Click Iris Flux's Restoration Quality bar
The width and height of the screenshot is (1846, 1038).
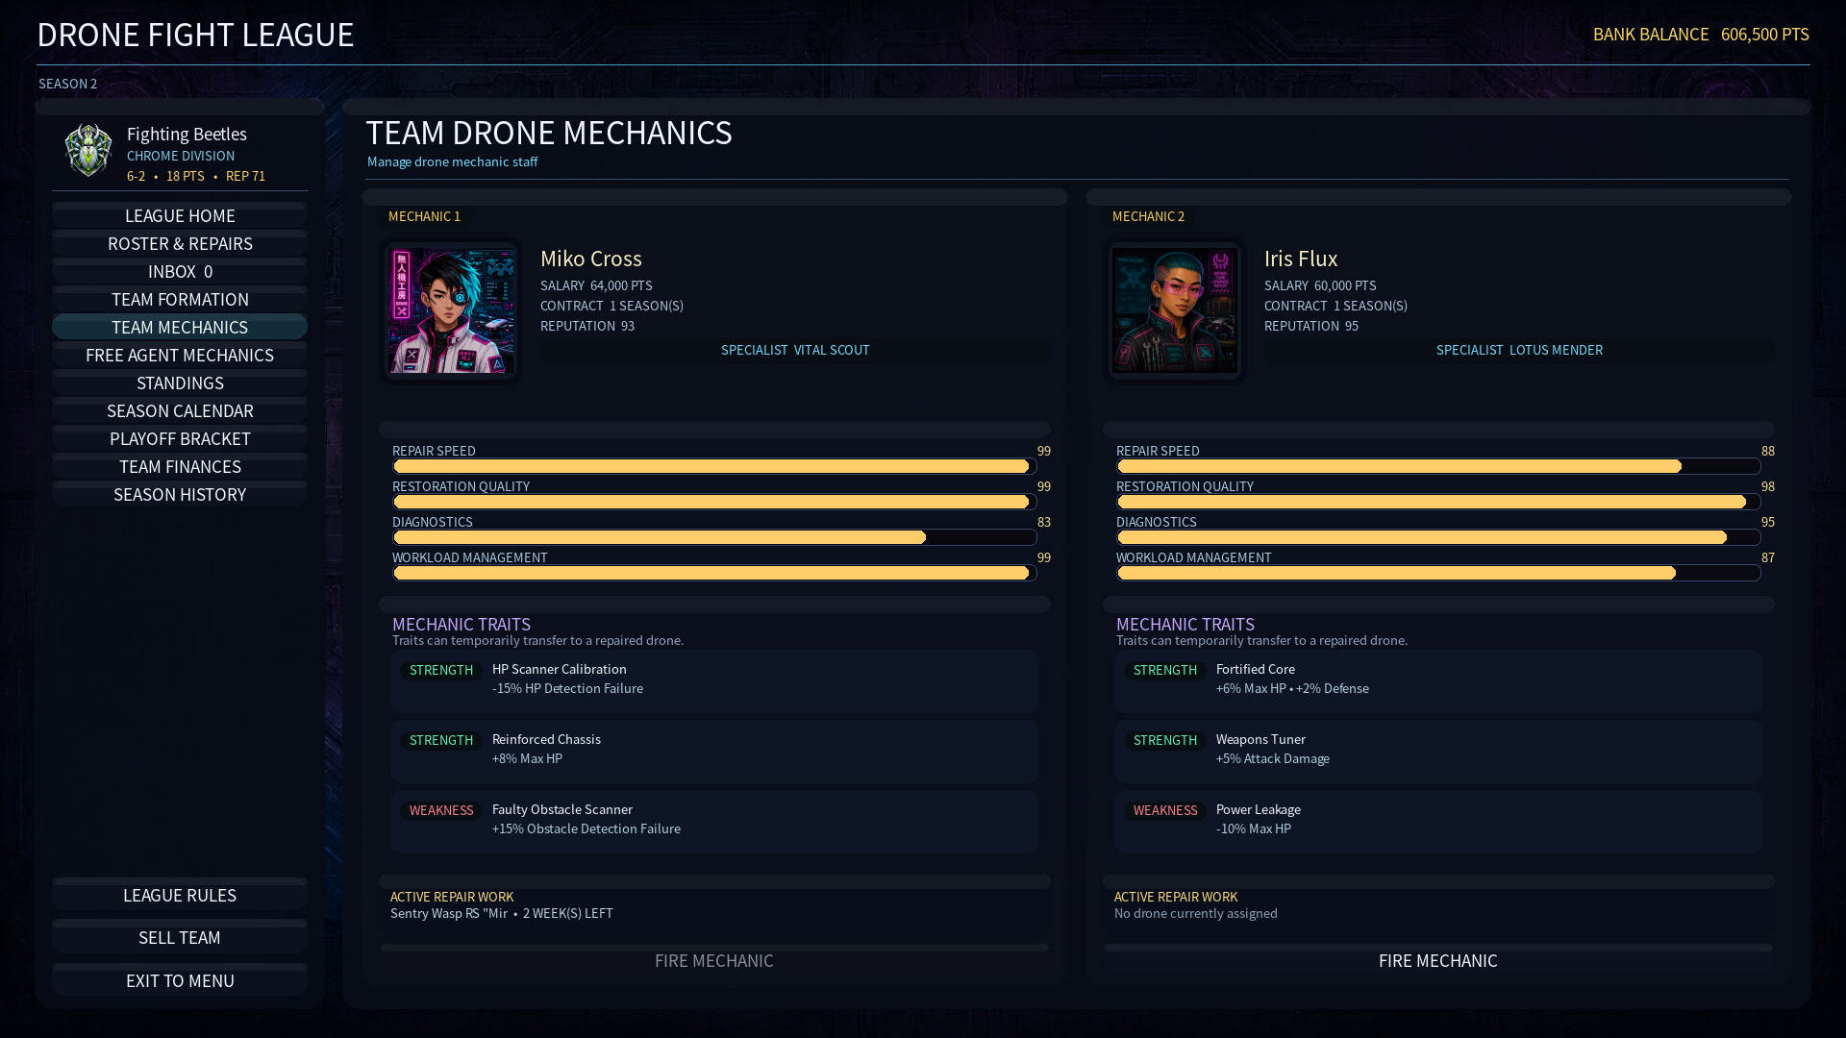click(1438, 502)
